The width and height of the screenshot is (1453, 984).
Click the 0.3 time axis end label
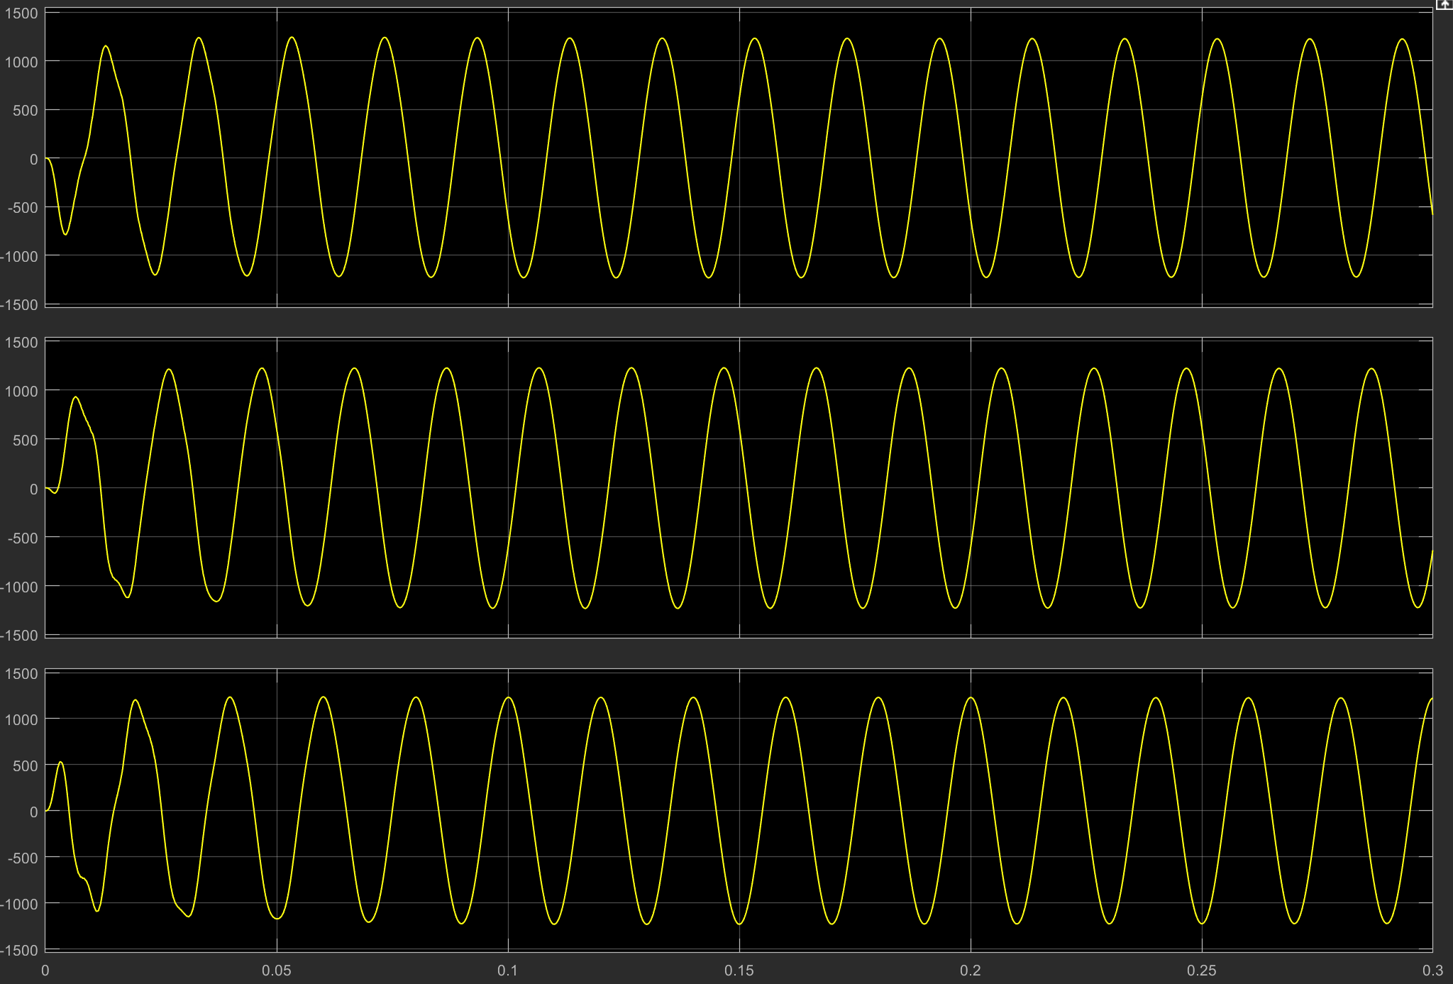[x=1432, y=971]
